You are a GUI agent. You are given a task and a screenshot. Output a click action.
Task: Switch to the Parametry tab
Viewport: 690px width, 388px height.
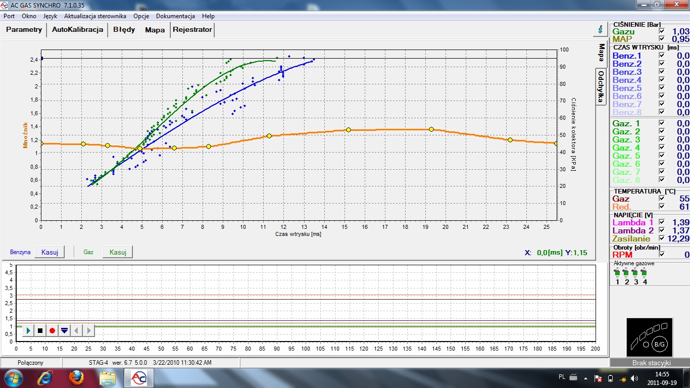[24, 29]
